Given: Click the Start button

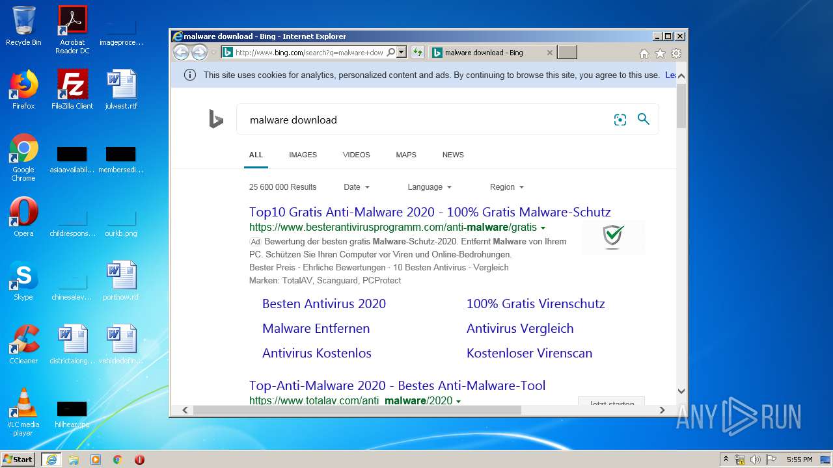Looking at the screenshot, I should (x=18, y=460).
